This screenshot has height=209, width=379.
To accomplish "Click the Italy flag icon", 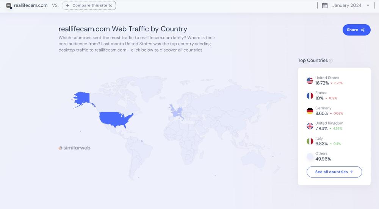I will pyautogui.click(x=310, y=141).
